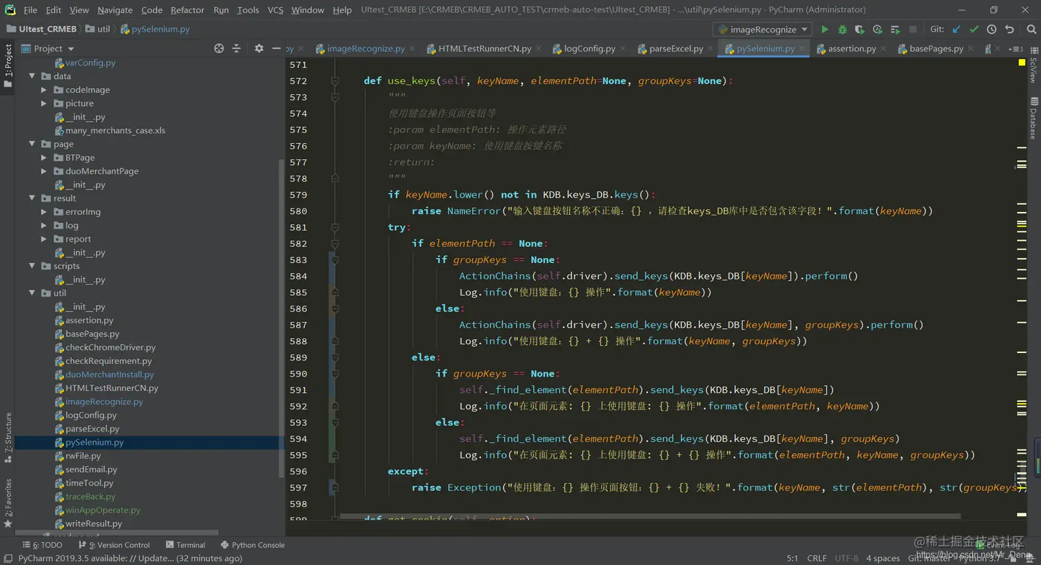
Task: Toggle the Terminal tool window
Action: (185, 545)
